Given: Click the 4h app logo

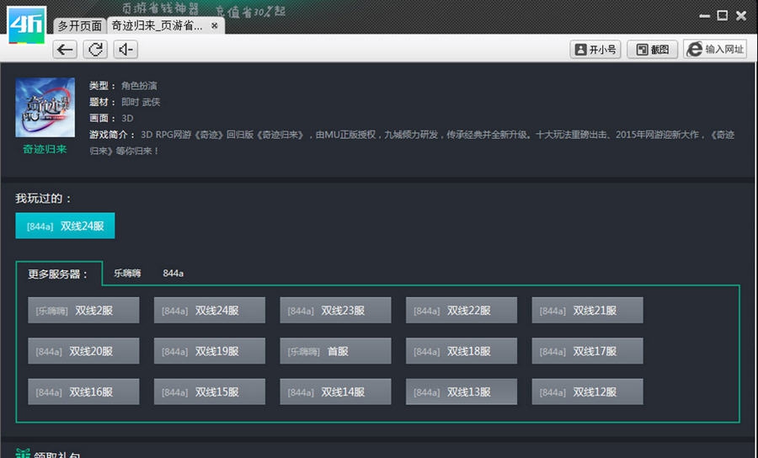Looking at the screenshot, I should tap(27, 24).
